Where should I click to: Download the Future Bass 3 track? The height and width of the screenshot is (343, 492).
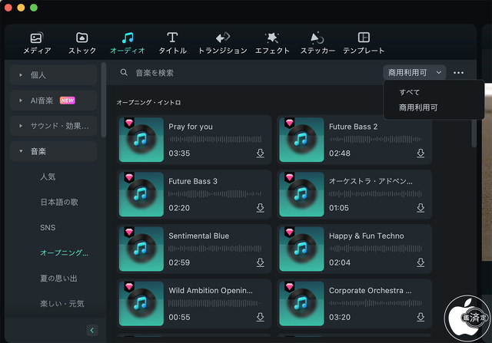(260, 208)
